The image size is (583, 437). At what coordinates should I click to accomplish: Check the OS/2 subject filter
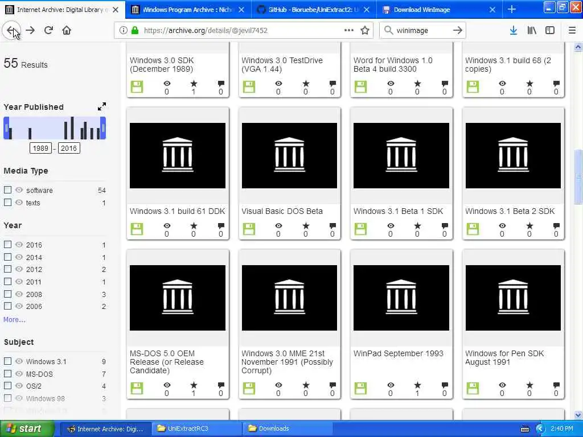click(7, 386)
